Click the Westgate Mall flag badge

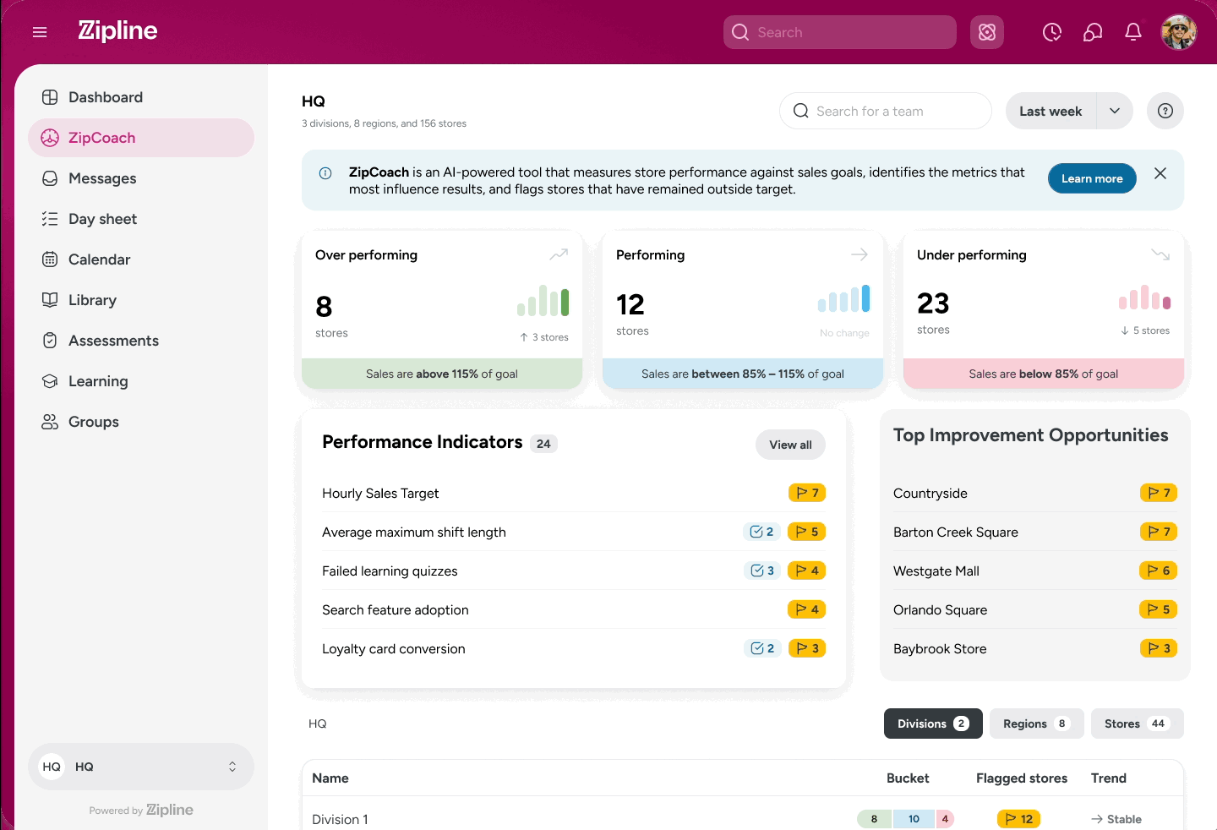pyautogui.click(x=1158, y=571)
